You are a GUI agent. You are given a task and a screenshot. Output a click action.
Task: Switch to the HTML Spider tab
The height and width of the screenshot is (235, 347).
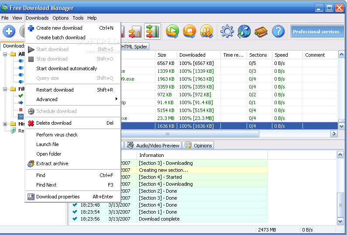134,47
